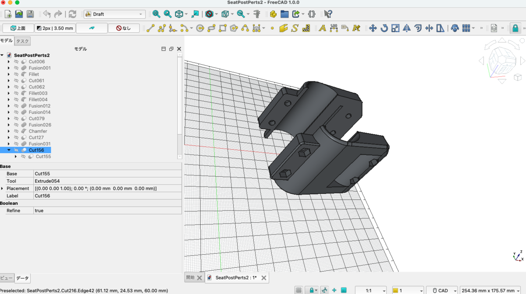Viewport: 526px width, 294px height.
Task: Switch to the ビュー property tab
Action: pos(7,278)
